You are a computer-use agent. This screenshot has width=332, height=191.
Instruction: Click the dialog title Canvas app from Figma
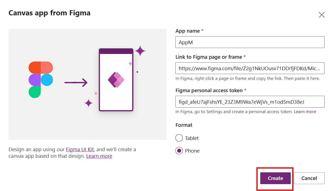click(49, 13)
